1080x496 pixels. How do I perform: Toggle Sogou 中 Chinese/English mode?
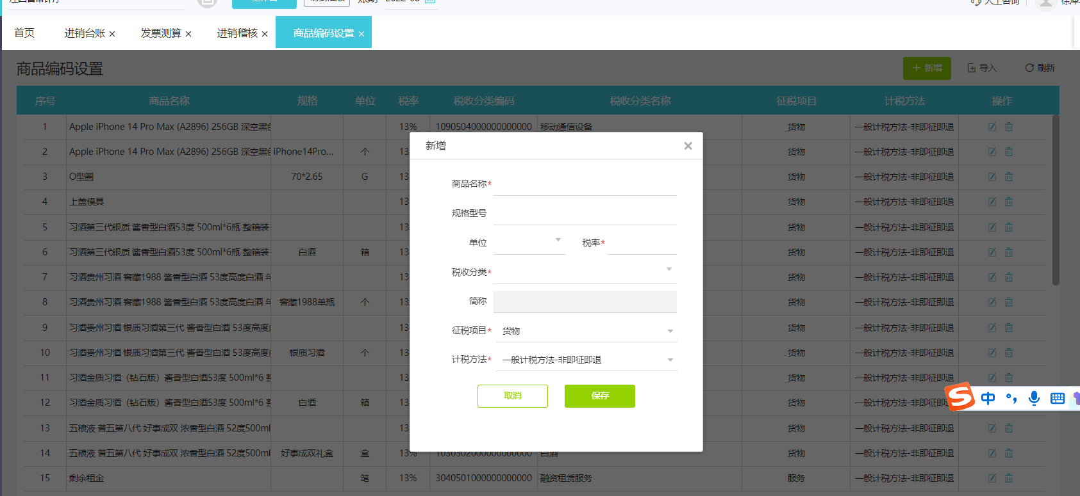click(988, 399)
